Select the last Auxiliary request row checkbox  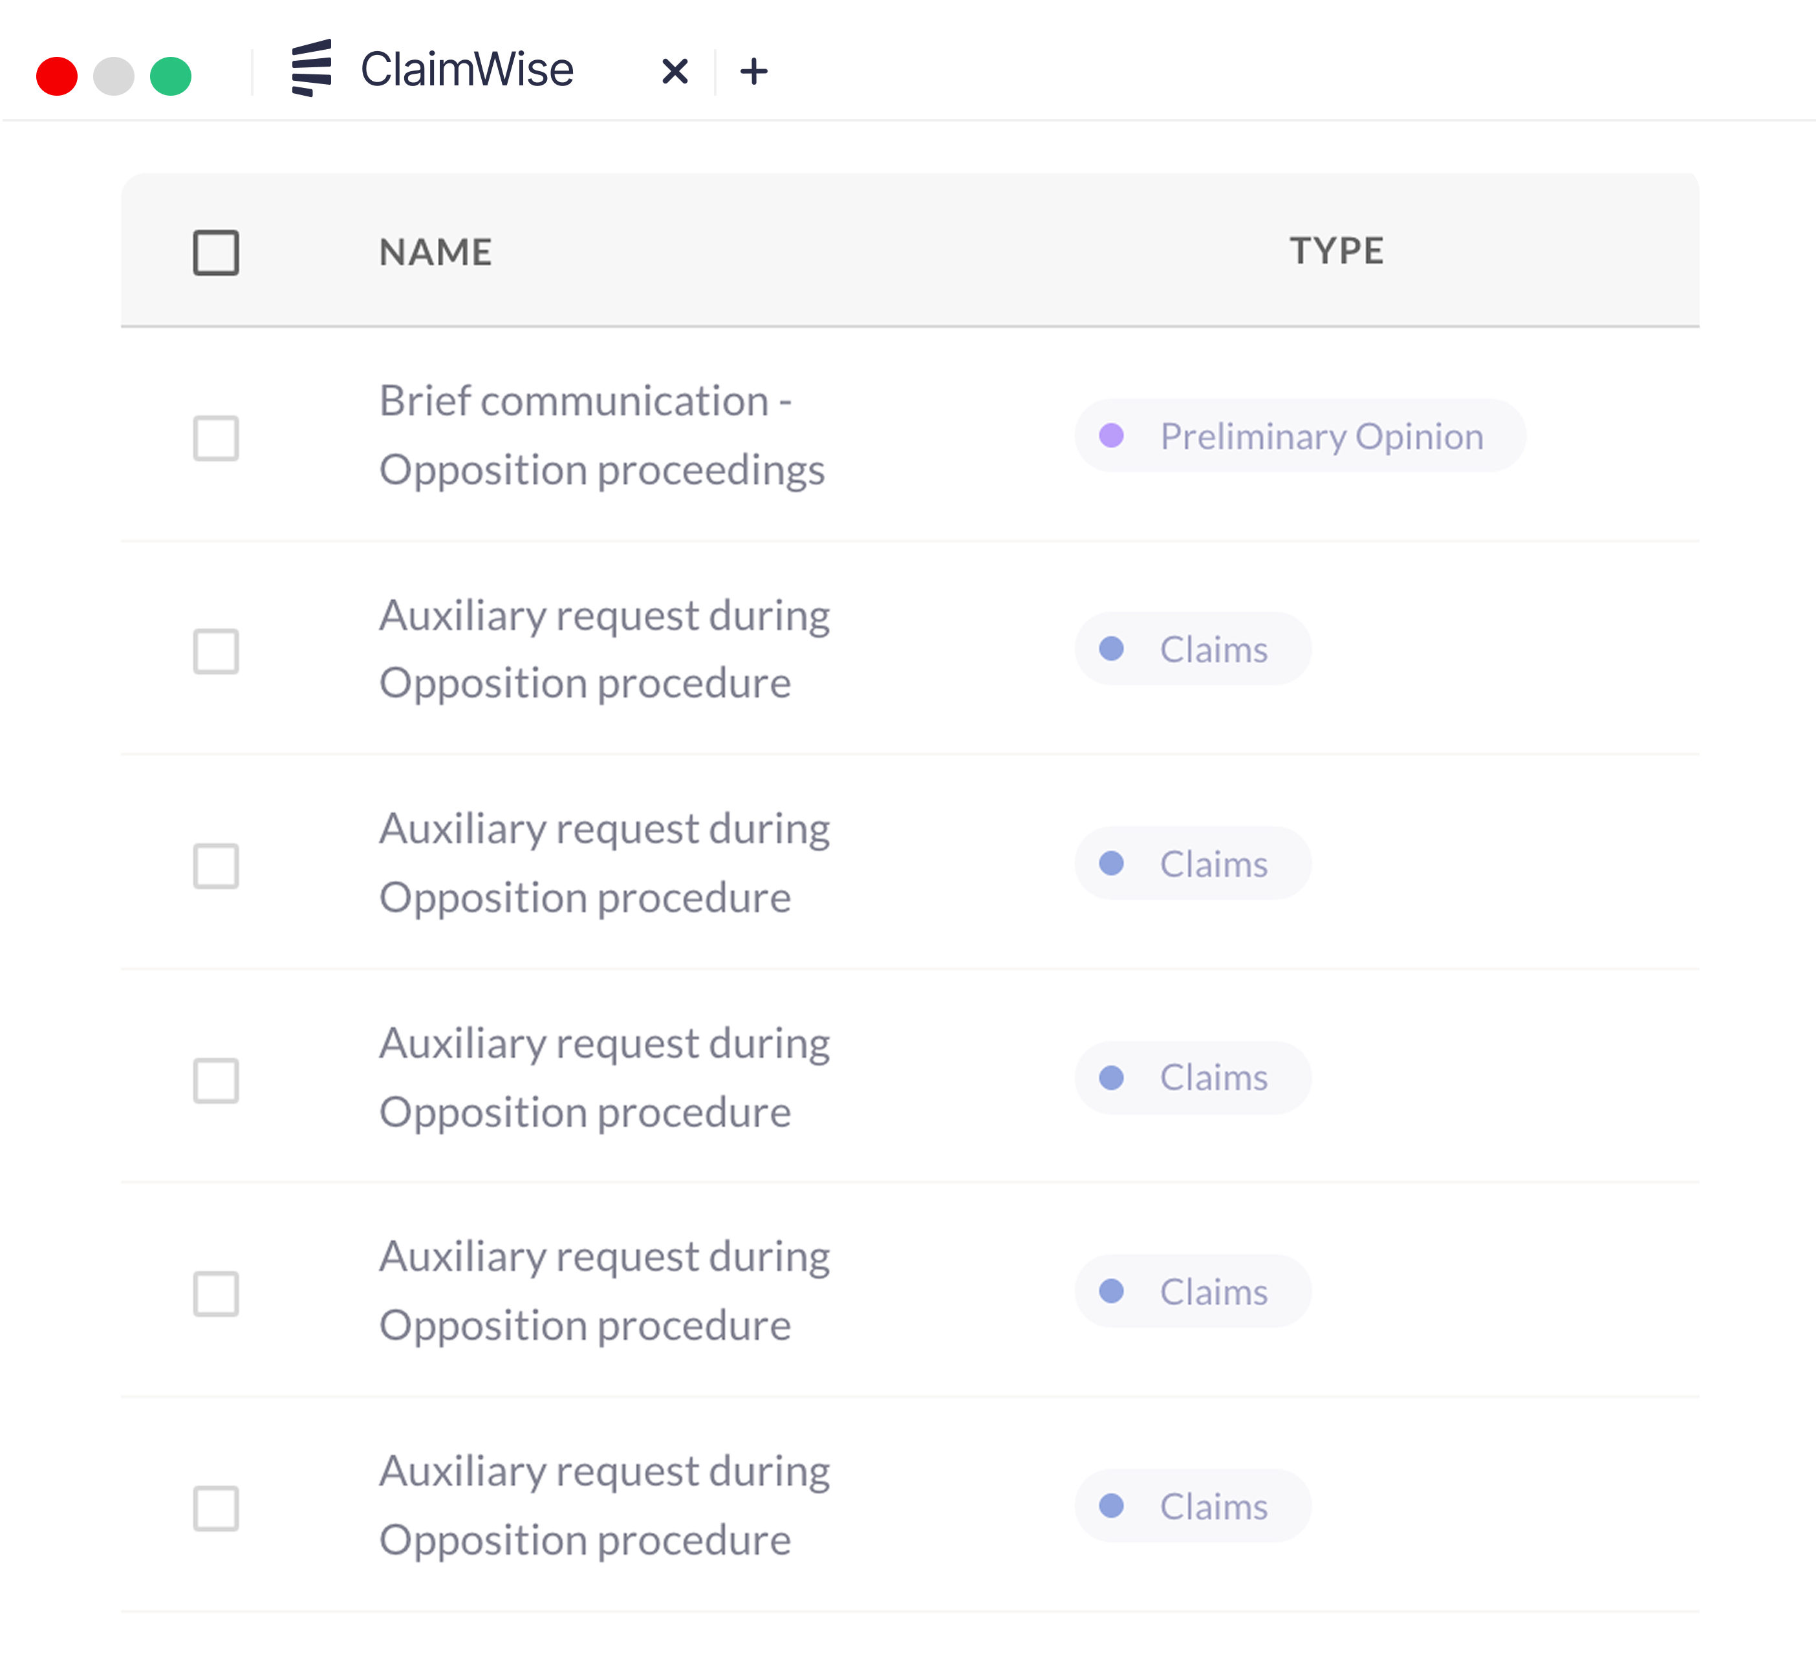216,1508
